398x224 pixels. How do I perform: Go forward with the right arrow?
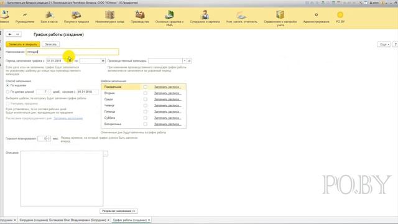[x=17, y=34]
